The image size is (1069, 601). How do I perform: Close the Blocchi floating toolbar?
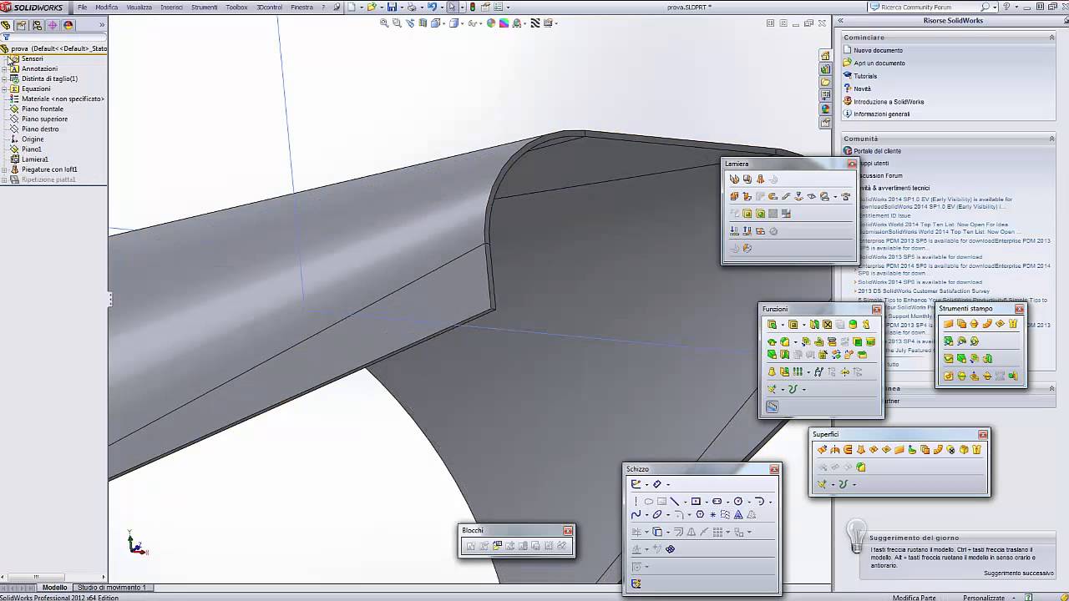pyautogui.click(x=568, y=530)
